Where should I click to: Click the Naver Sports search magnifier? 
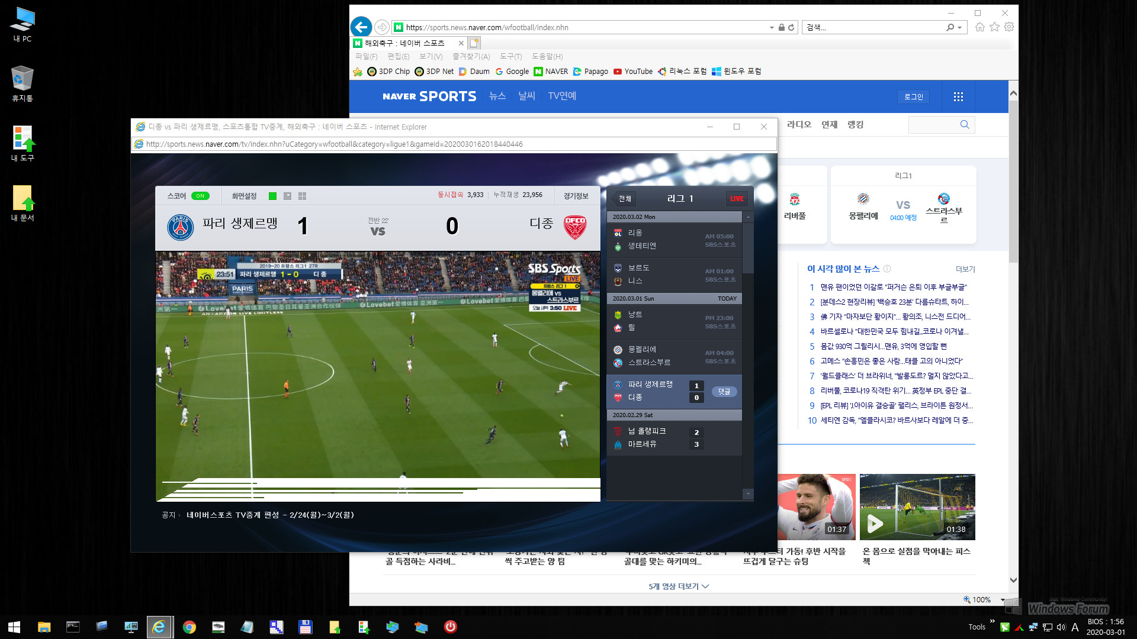click(x=965, y=124)
